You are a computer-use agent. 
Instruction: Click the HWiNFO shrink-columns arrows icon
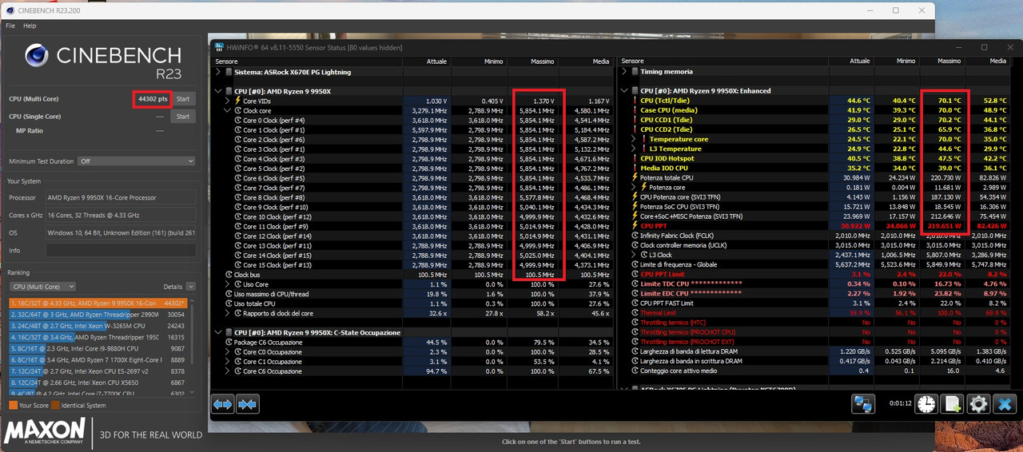tap(248, 405)
